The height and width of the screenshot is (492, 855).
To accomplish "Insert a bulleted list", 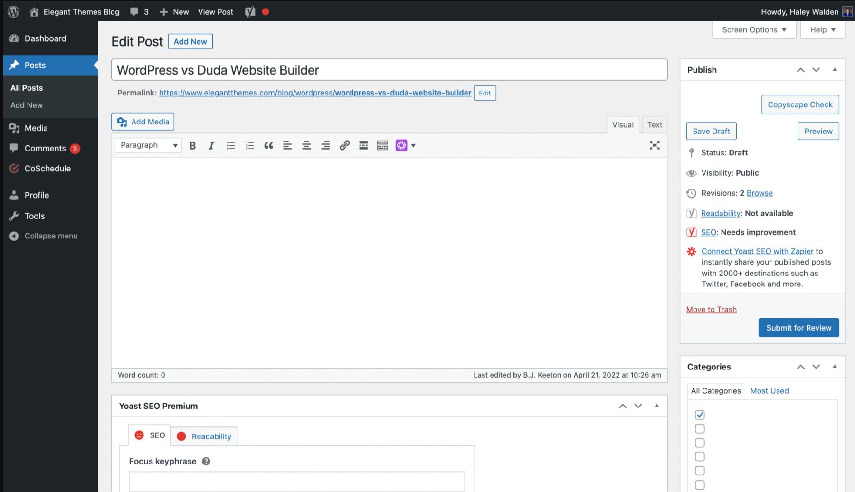I will point(231,145).
